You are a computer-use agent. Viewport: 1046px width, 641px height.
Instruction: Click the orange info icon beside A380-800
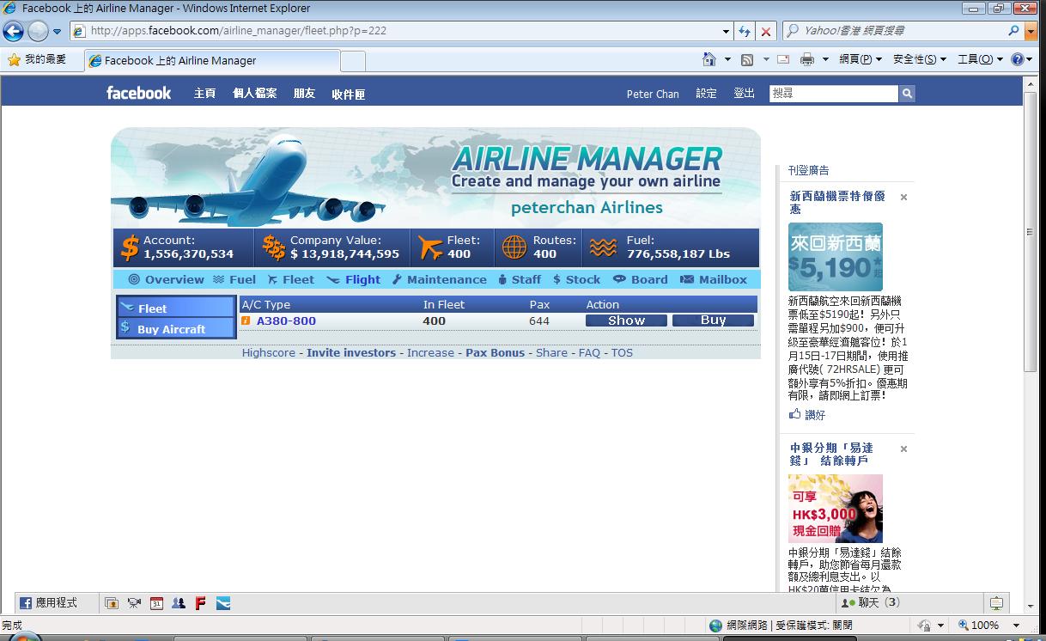click(246, 320)
